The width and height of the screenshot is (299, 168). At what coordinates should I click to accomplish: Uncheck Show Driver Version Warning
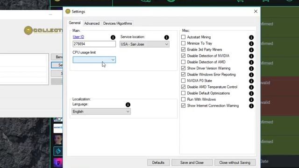coord(183,68)
